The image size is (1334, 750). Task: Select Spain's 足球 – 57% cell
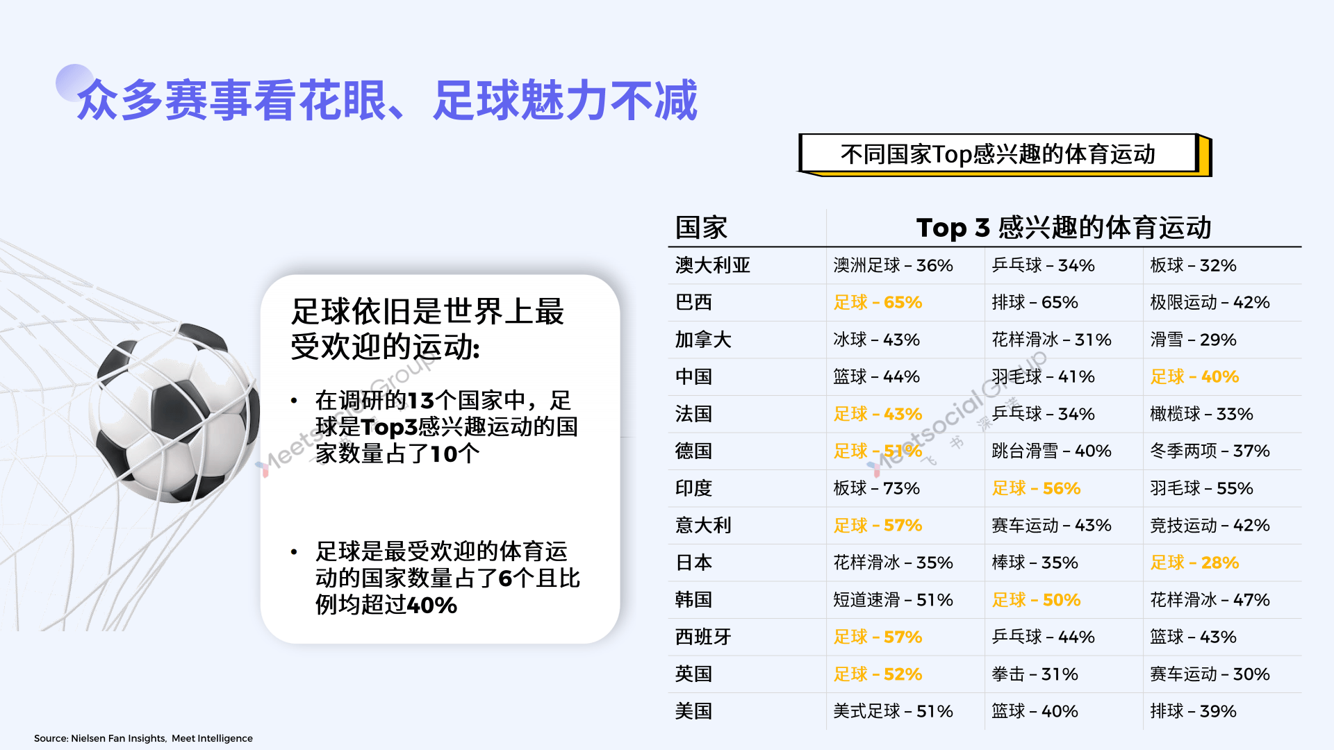point(878,637)
